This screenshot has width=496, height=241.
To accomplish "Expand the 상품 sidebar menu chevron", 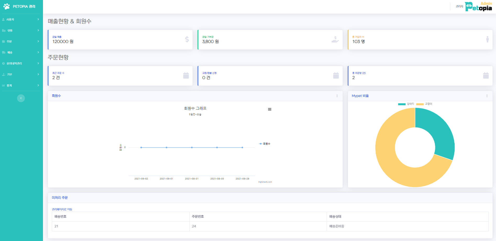I will point(38,30).
